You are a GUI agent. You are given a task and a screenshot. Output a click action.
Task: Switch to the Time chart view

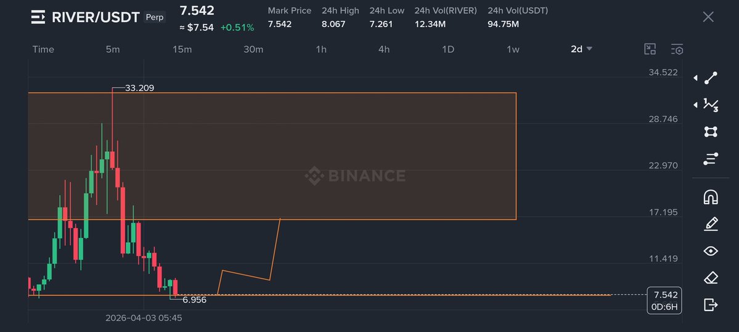coord(43,49)
